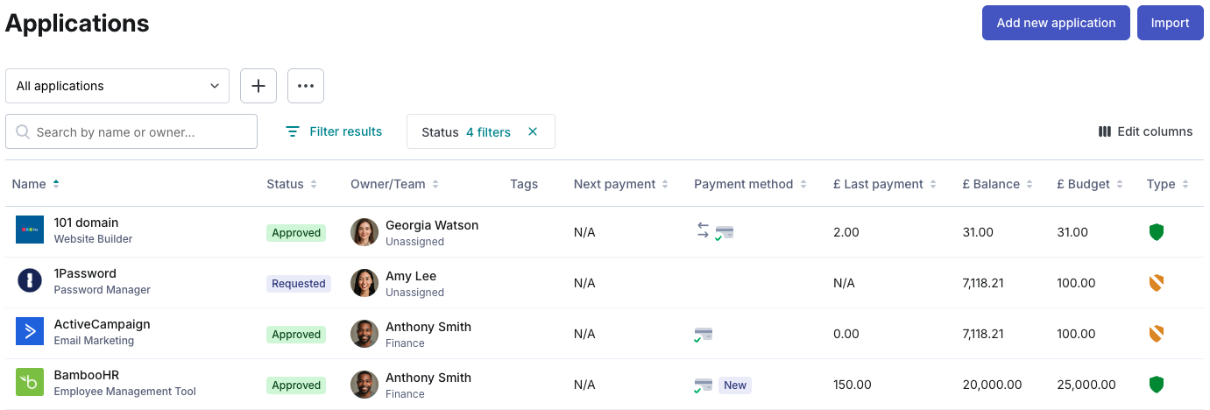Open the ActiveCampaign application name

(x=102, y=324)
